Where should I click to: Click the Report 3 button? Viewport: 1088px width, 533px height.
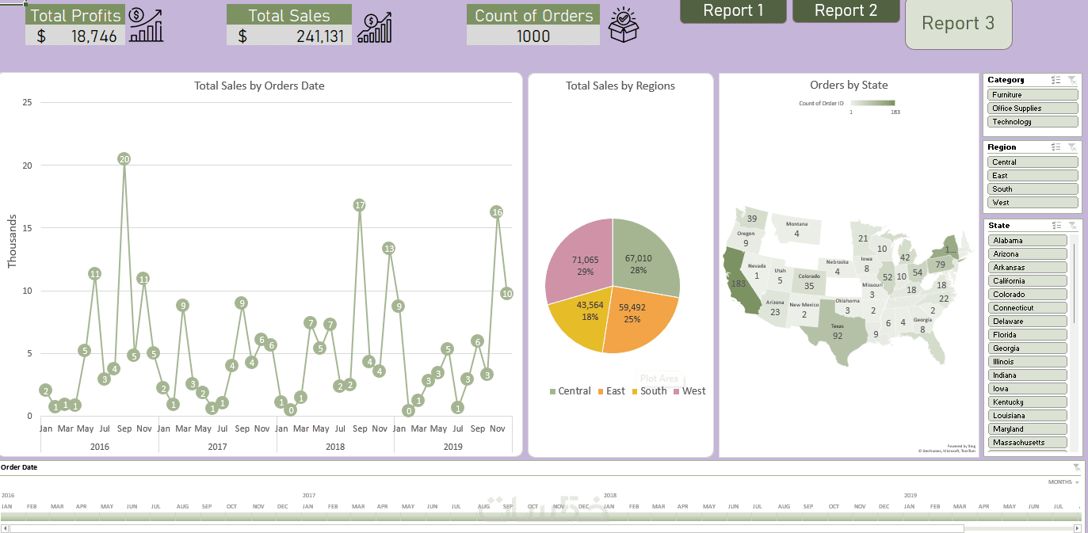click(958, 24)
